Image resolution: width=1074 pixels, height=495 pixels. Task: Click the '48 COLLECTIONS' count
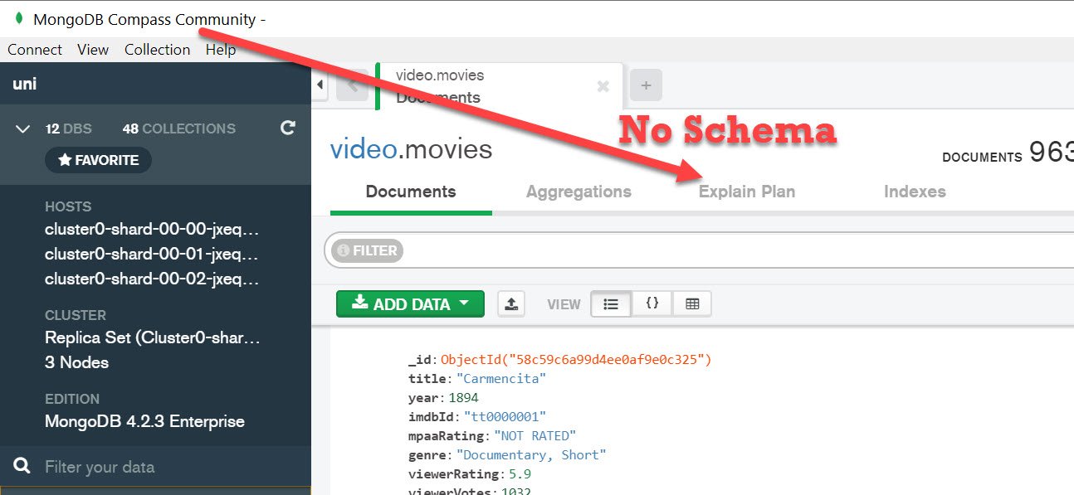coord(179,129)
